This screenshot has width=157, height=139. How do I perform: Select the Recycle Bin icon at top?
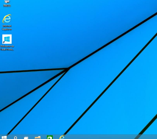tap(7, 1)
